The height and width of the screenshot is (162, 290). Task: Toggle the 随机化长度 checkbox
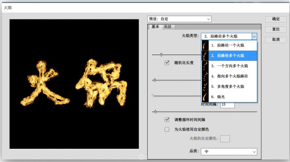point(167,63)
